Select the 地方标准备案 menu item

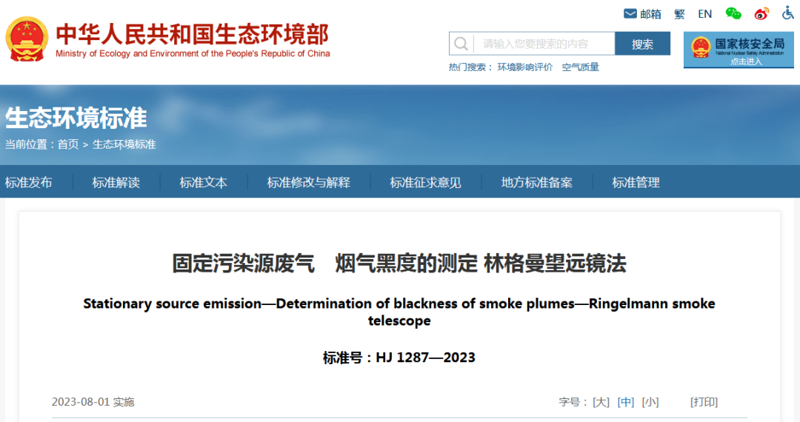[536, 182]
